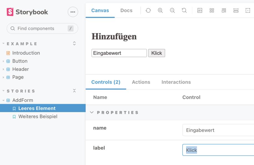Open the viewport size icon

point(224,11)
